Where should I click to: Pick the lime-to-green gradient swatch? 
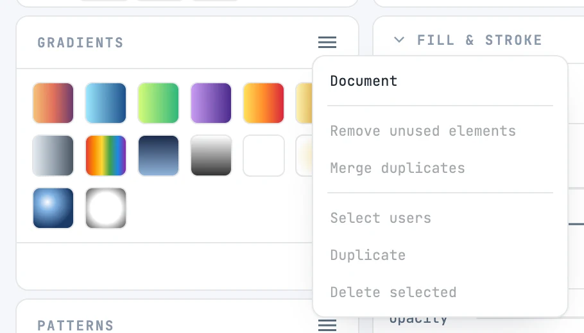[x=159, y=103]
